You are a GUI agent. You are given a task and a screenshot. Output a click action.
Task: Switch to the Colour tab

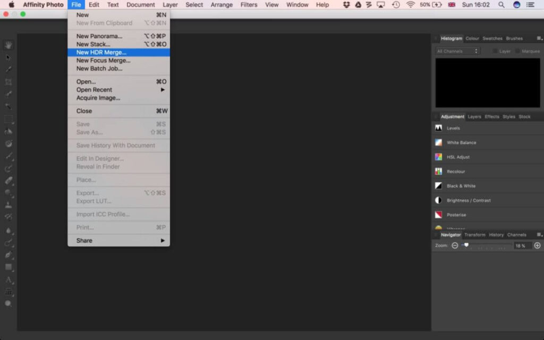tap(472, 38)
